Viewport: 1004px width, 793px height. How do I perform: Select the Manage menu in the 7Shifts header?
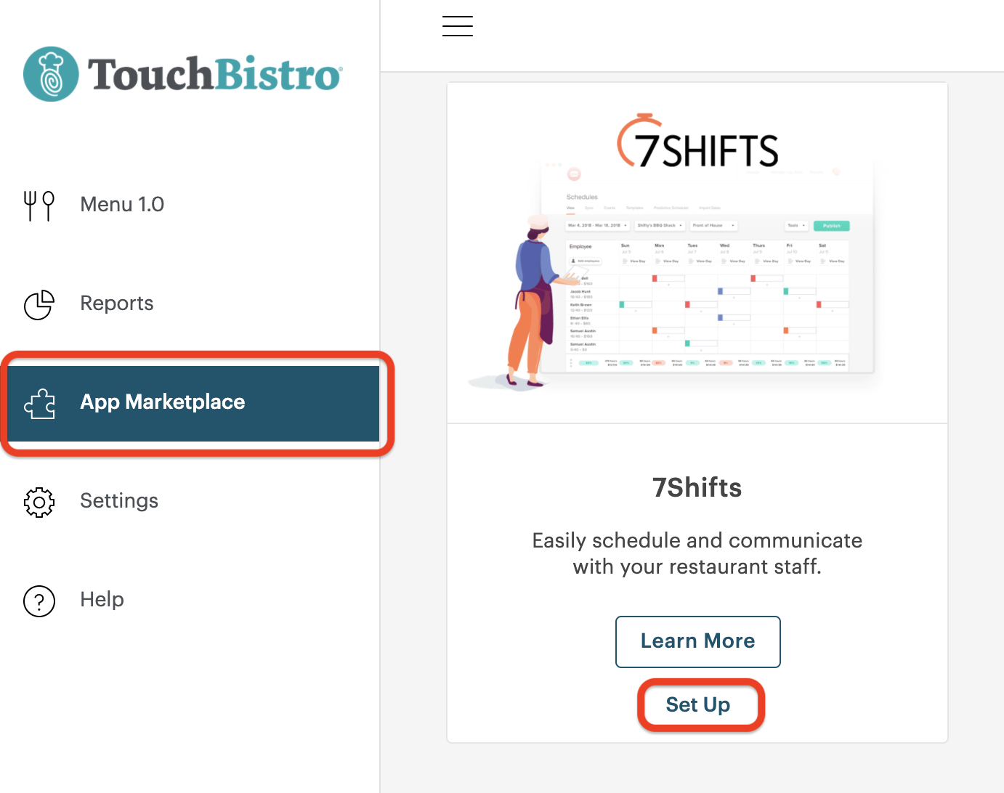tap(752, 172)
